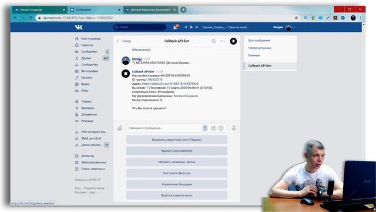376x212 pixels.
Task: Click the VK logo in the header
Action: (x=79, y=27)
